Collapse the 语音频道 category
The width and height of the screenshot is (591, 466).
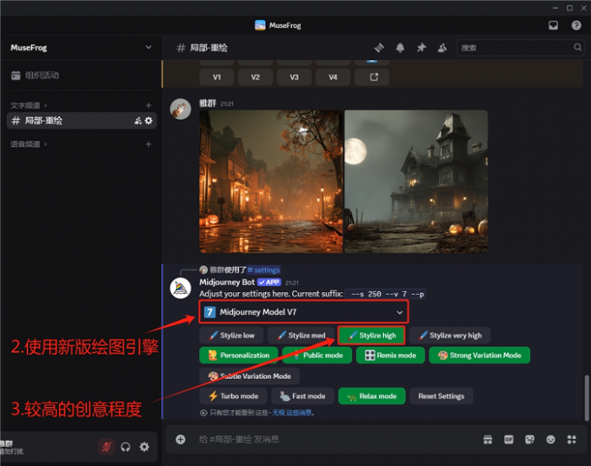[29, 144]
